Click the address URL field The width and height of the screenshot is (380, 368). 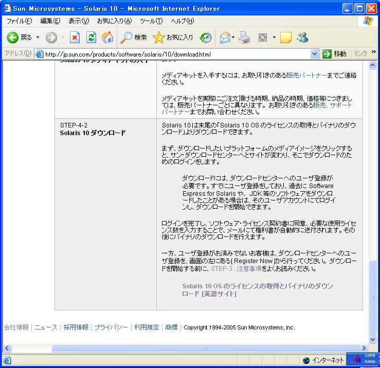(177, 54)
